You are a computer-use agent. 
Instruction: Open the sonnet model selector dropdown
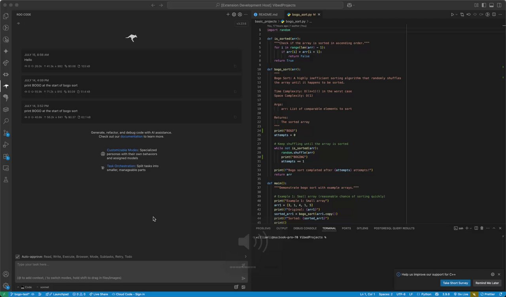[42, 287]
